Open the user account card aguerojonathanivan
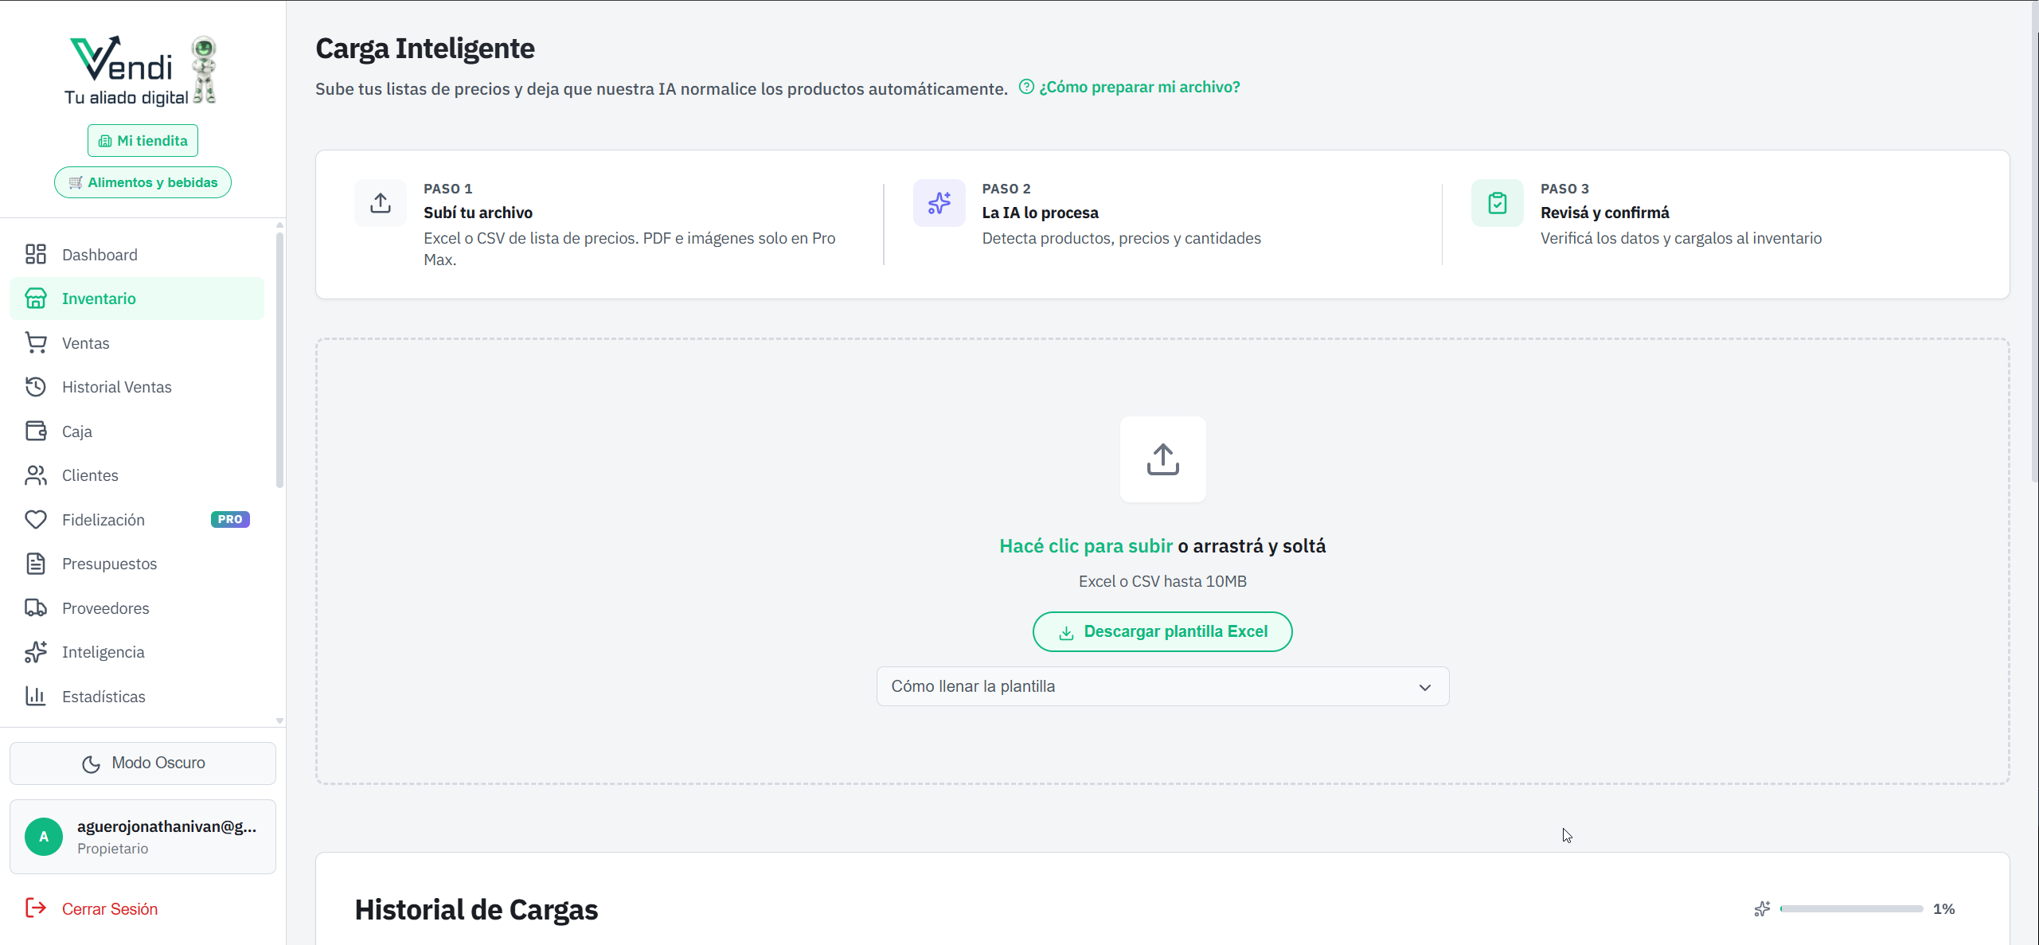Viewport: 2039px width, 945px height. coord(143,837)
